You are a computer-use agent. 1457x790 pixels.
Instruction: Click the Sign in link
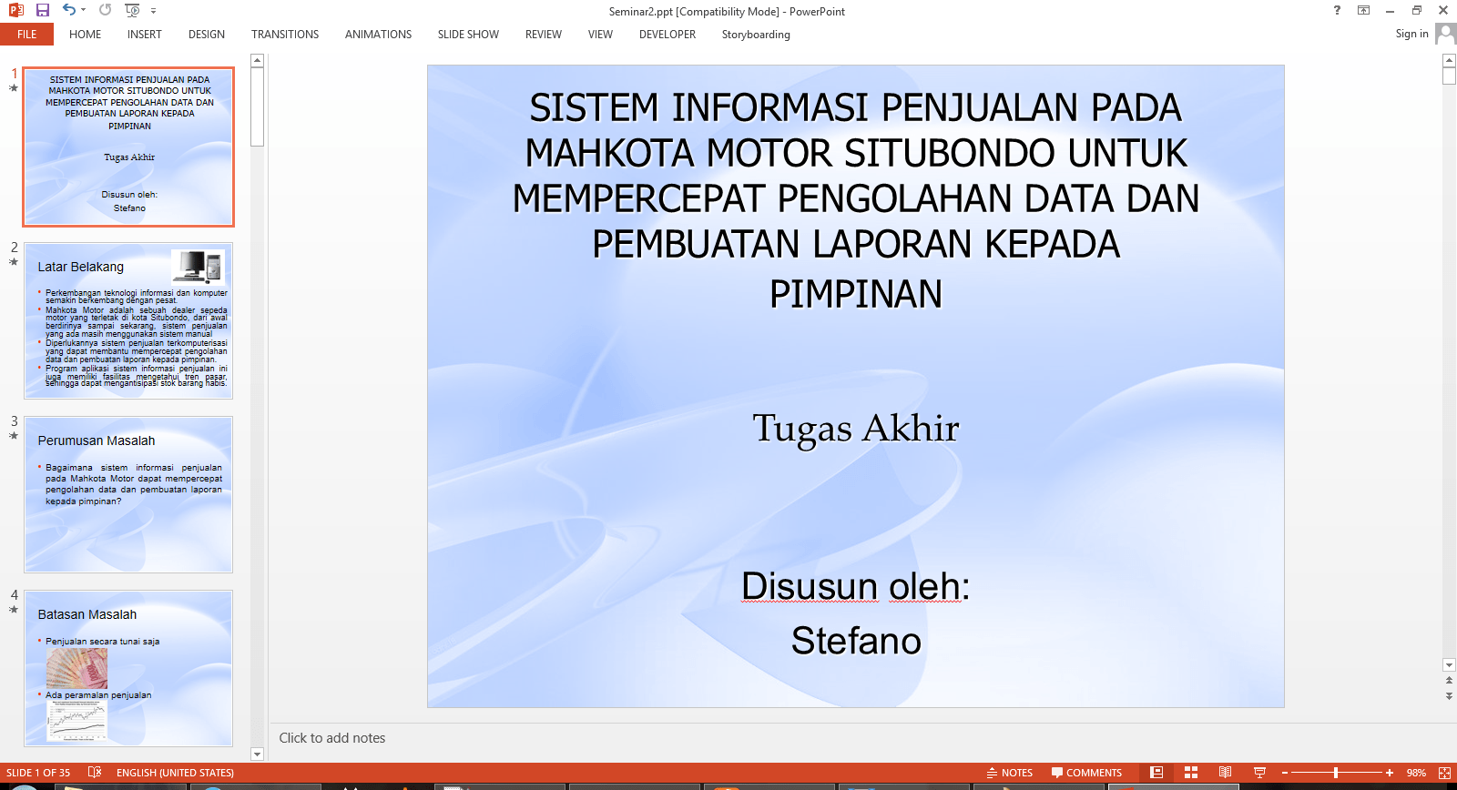[x=1411, y=34]
